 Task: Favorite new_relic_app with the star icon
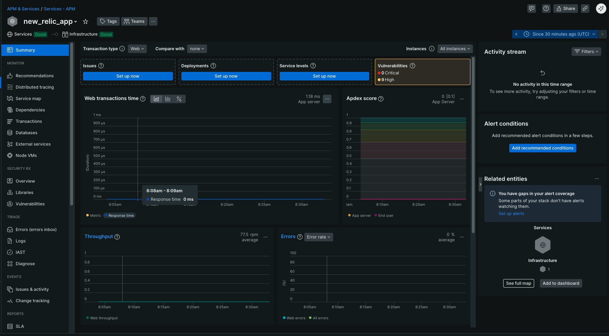(x=86, y=22)
